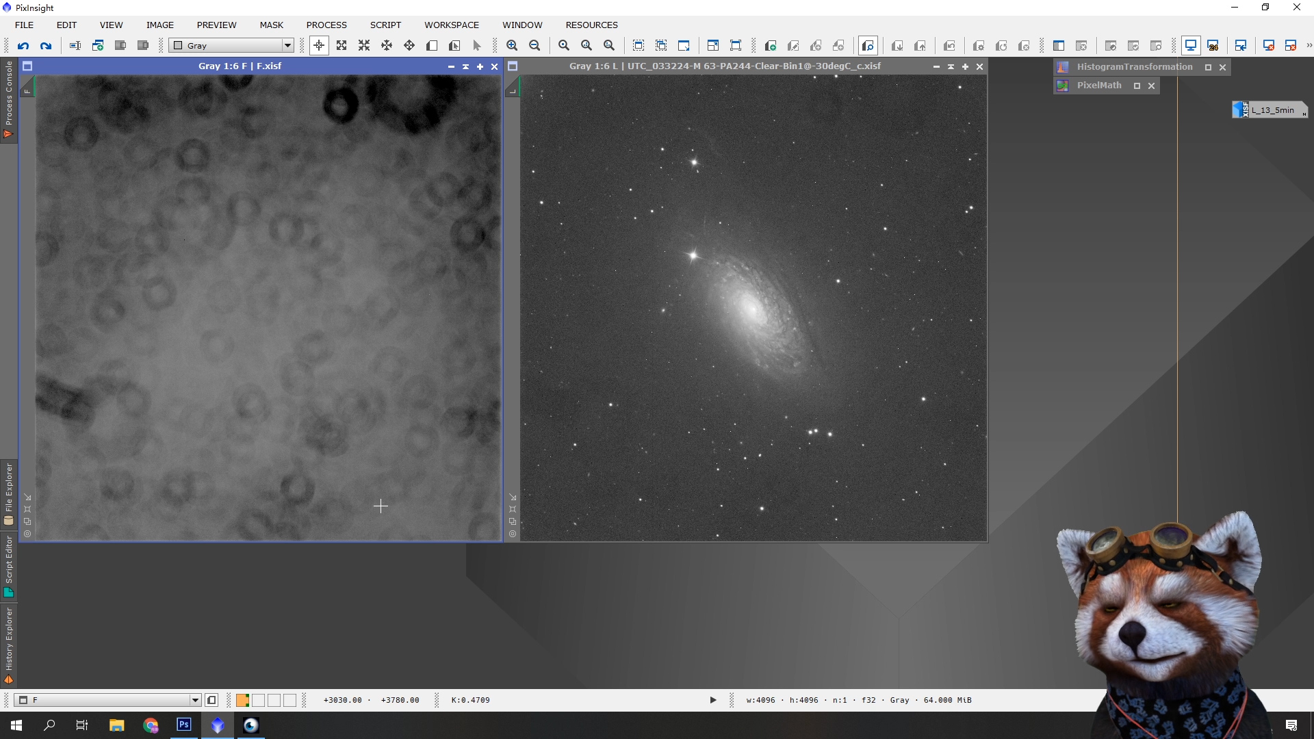Open the IMAGE menu
1314x739 pixels.
pos(160,25)
